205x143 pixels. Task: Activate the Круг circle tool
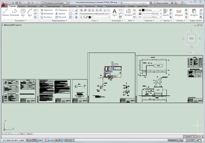[x=23, y=12]
